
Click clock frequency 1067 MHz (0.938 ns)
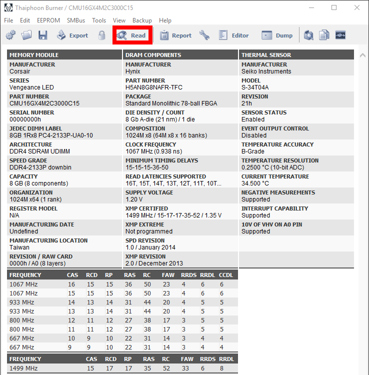pyautogui.click(x=154, y=151)
